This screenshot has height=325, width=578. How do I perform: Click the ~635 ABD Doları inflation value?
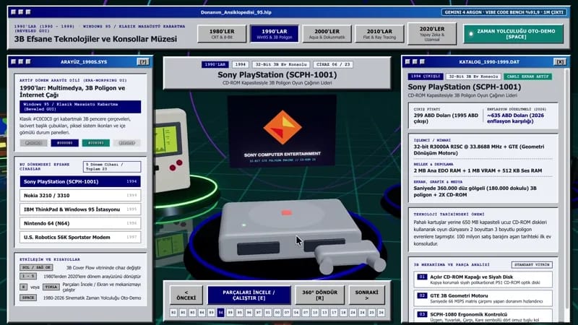click(515, 118)
